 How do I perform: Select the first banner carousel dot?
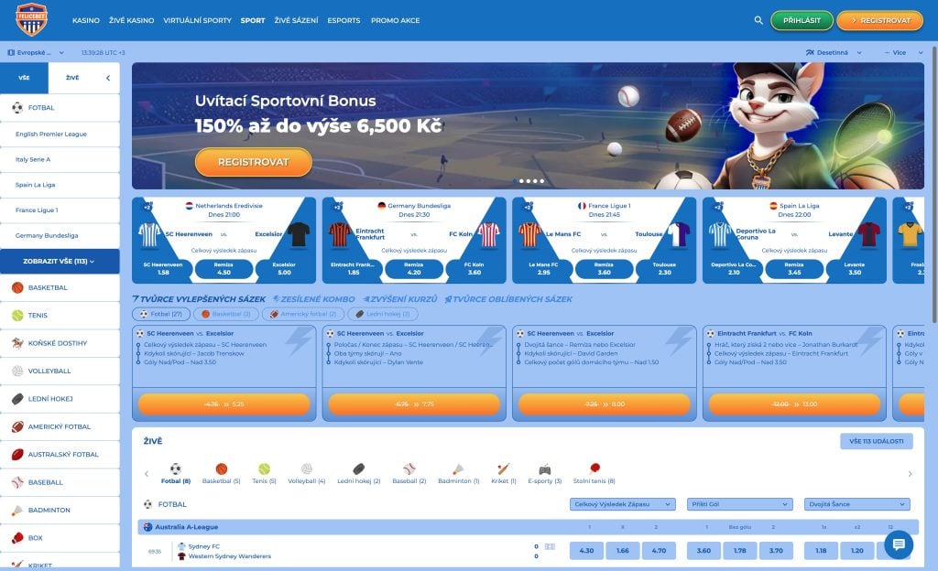tap(515, 181)
